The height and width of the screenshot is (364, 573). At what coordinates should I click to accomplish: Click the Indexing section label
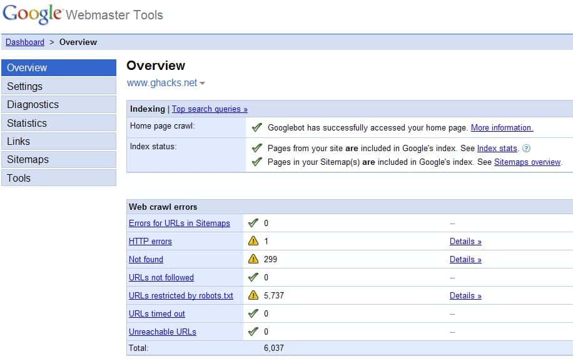coord(148,109)
